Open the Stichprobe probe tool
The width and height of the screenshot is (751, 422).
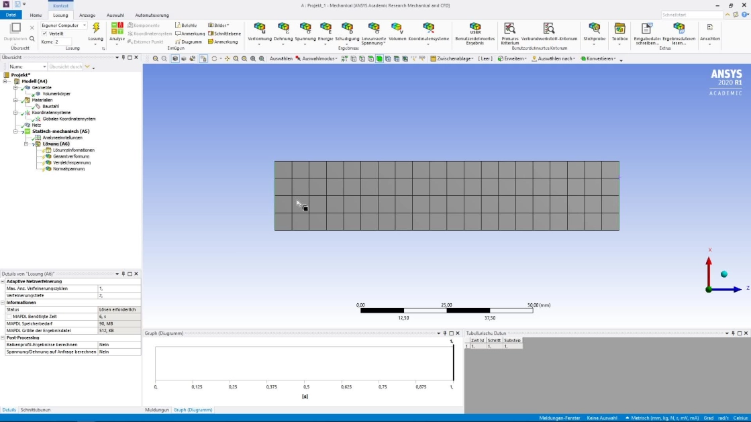point(595,28)
